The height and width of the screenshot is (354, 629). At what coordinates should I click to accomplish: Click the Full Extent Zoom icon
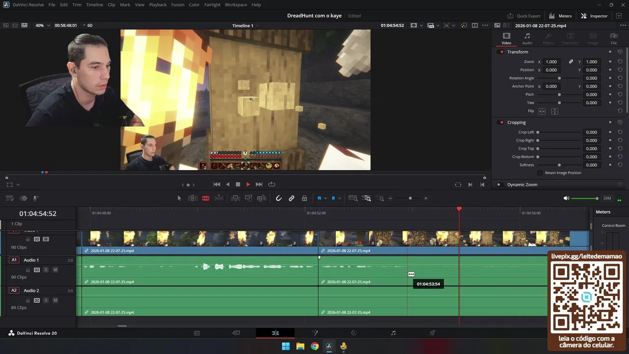click(353, 198)
